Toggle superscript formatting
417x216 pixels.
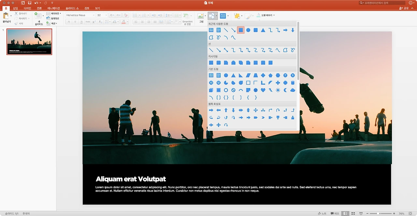tap(94, 22)
